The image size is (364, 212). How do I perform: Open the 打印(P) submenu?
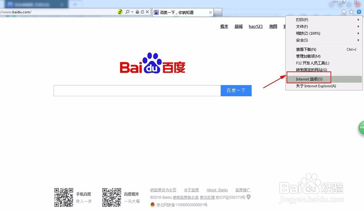(x=324, y=20)
